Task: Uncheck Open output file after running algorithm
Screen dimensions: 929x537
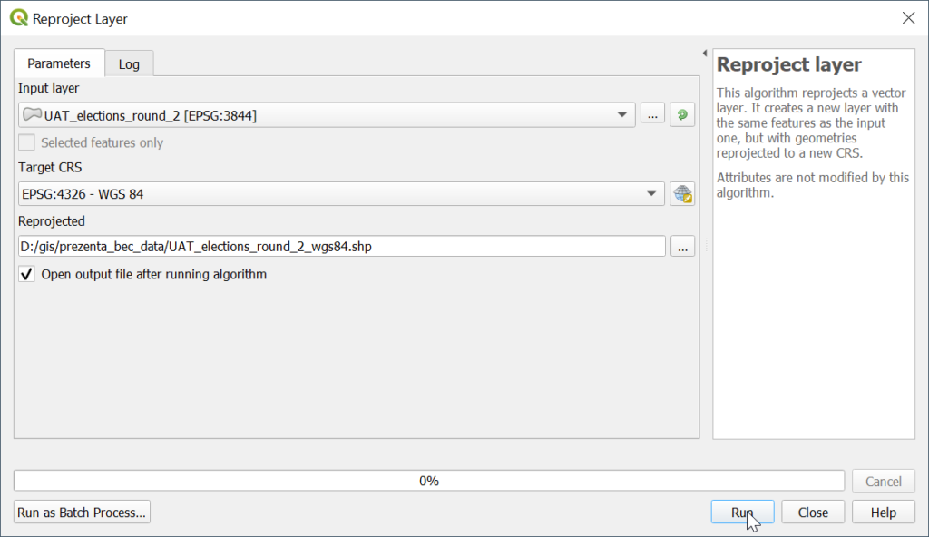Action: pyautogui.click(x=26, y=275)
